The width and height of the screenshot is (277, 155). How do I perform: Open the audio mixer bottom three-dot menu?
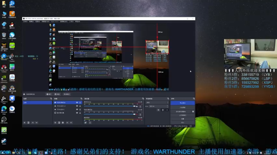click(90, 123)
